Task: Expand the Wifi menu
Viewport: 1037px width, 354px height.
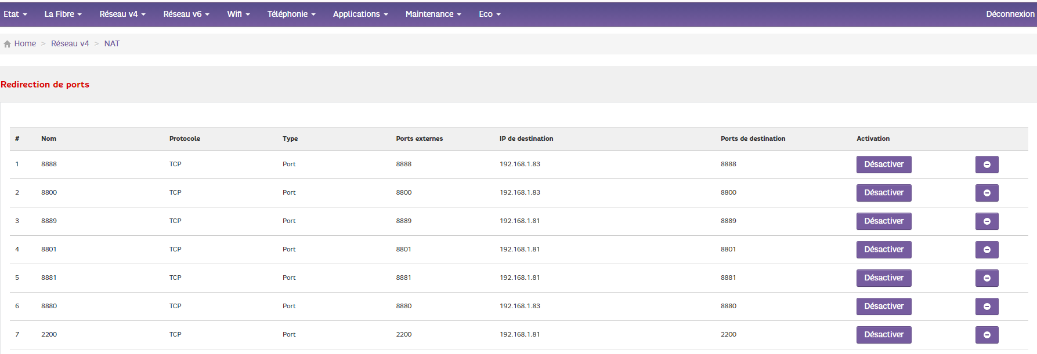Action: point(238,14)
